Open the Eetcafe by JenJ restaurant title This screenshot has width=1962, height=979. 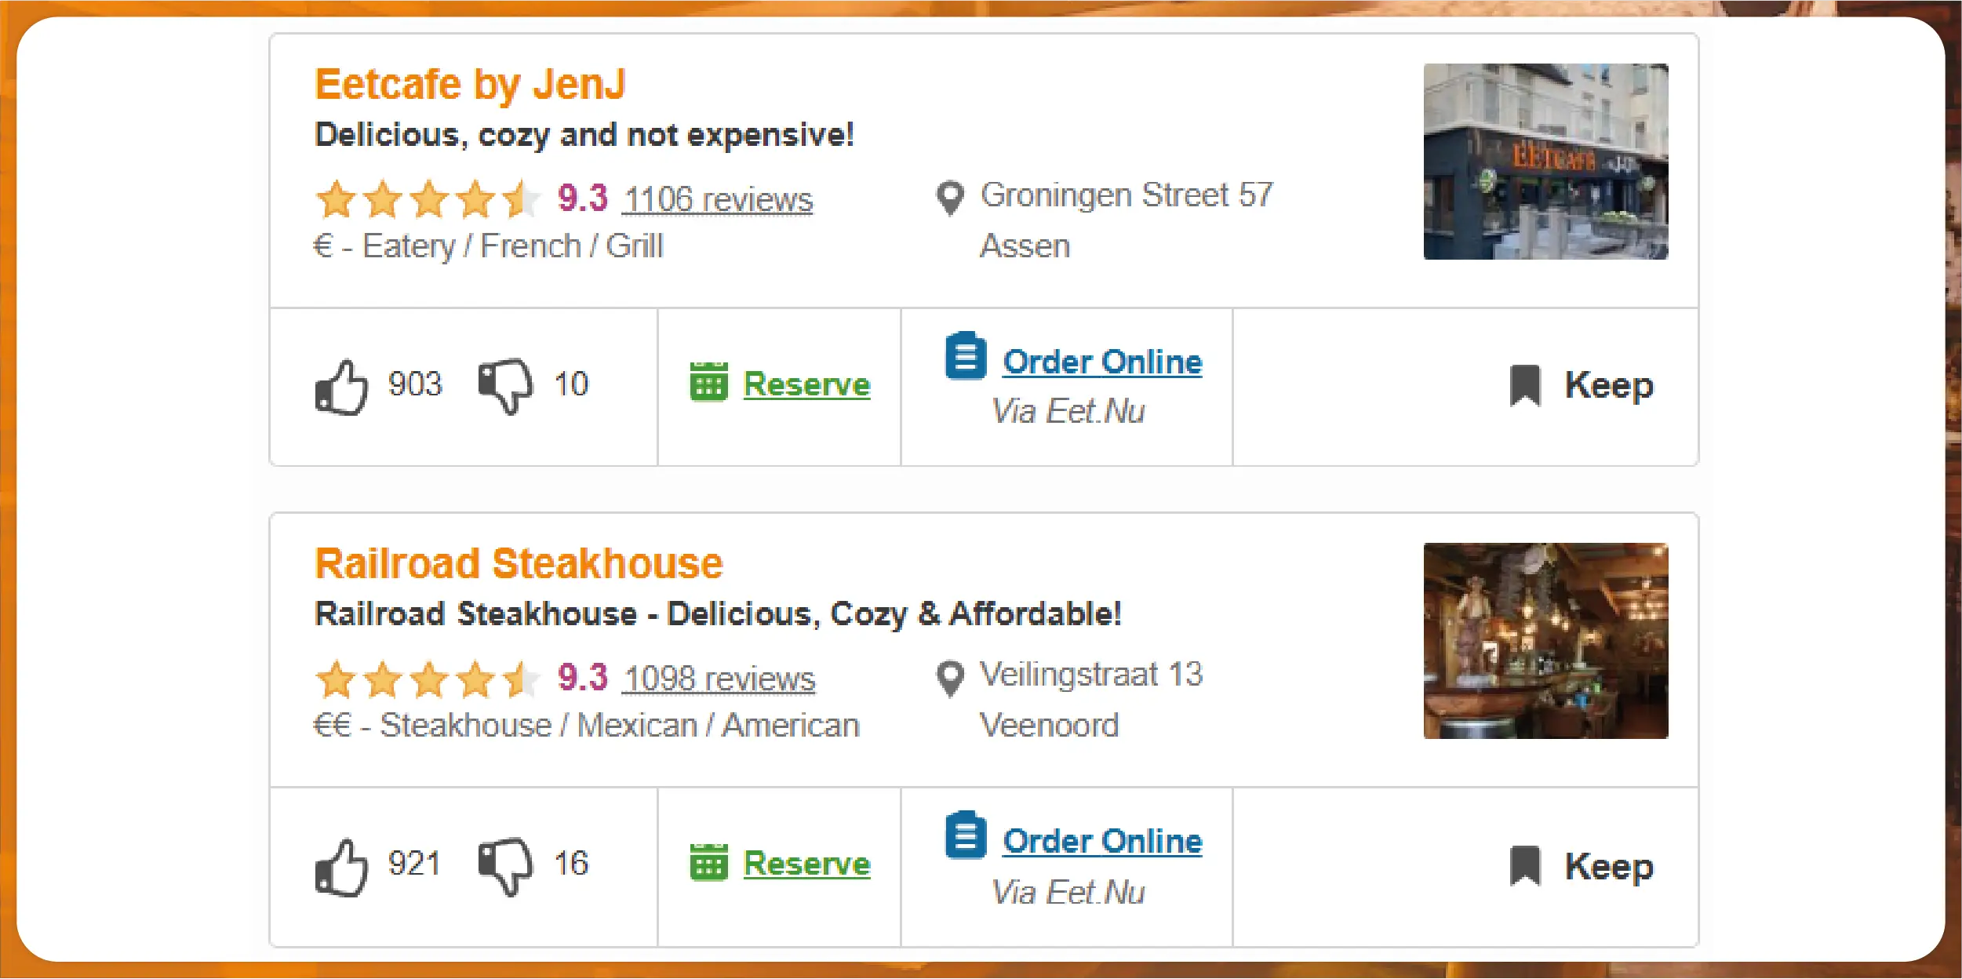coord(470,84)
